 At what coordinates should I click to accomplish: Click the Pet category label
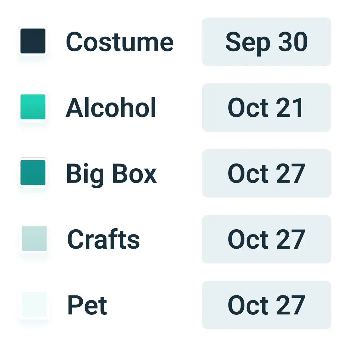pyautogui.click(x=87, y=305)
